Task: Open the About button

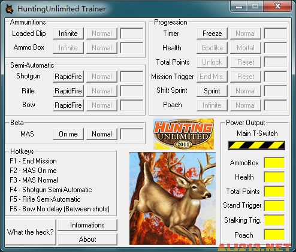Action: pos(87,239)
